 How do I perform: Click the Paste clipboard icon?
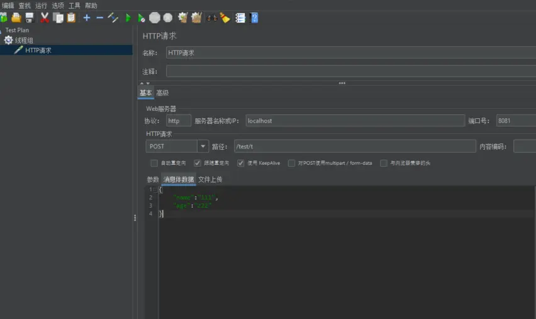tap(71, 18)
